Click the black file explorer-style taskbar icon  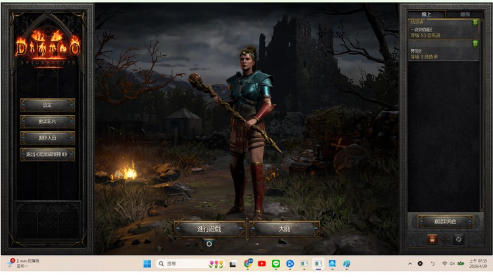(233, 264)
